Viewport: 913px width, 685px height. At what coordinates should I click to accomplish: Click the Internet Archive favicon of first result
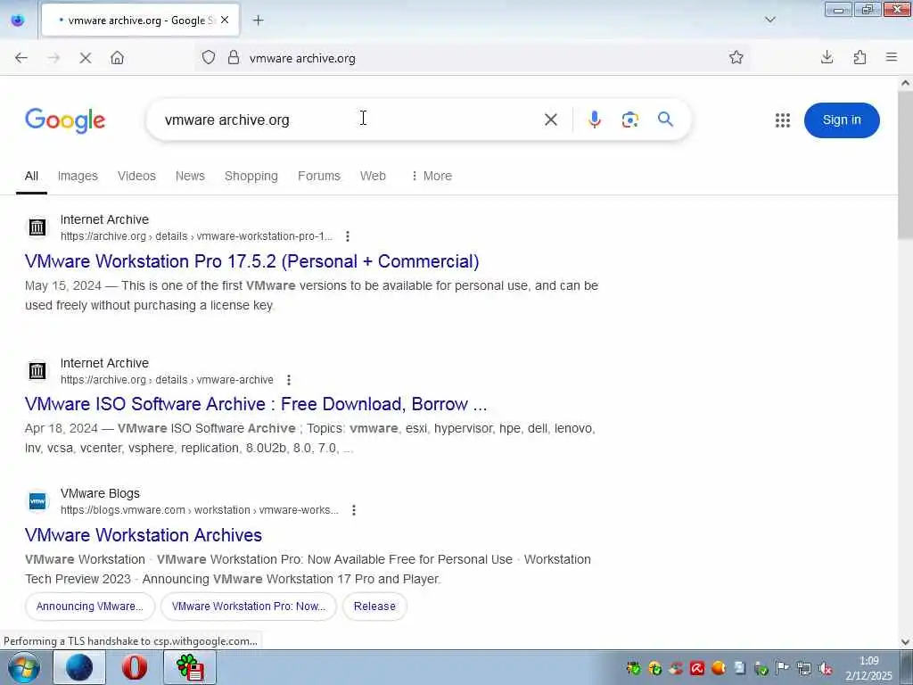37,227
